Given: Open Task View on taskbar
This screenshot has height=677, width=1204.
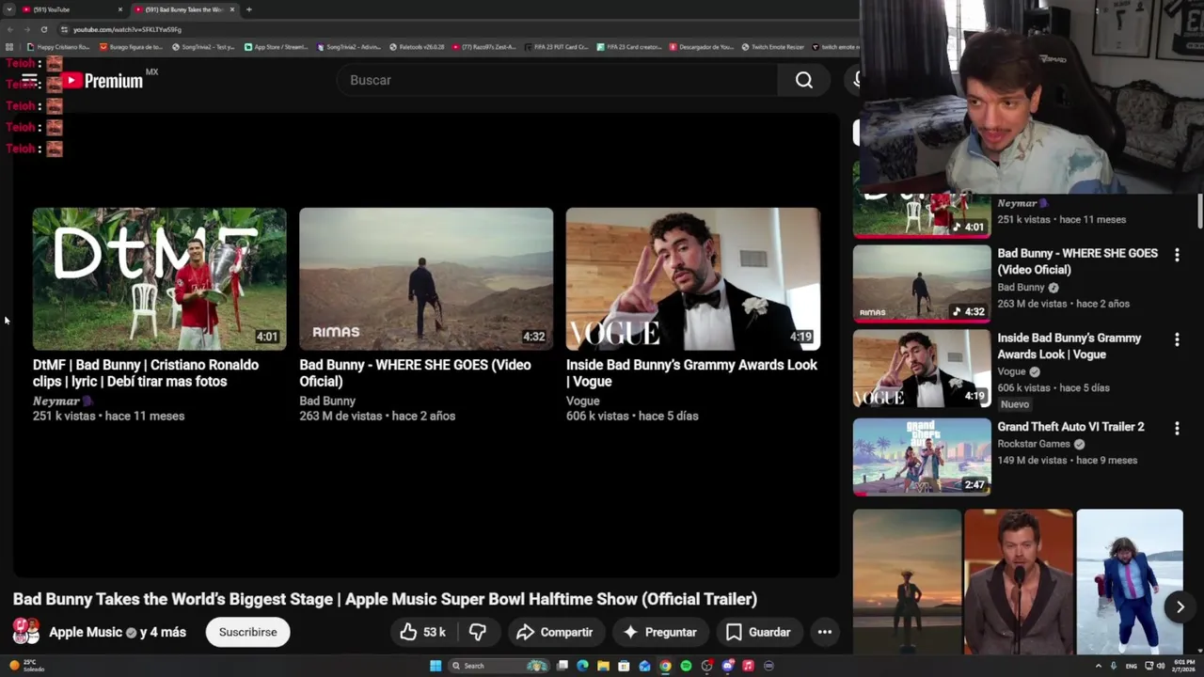Looking at the screenshot, I should point(562,666).
